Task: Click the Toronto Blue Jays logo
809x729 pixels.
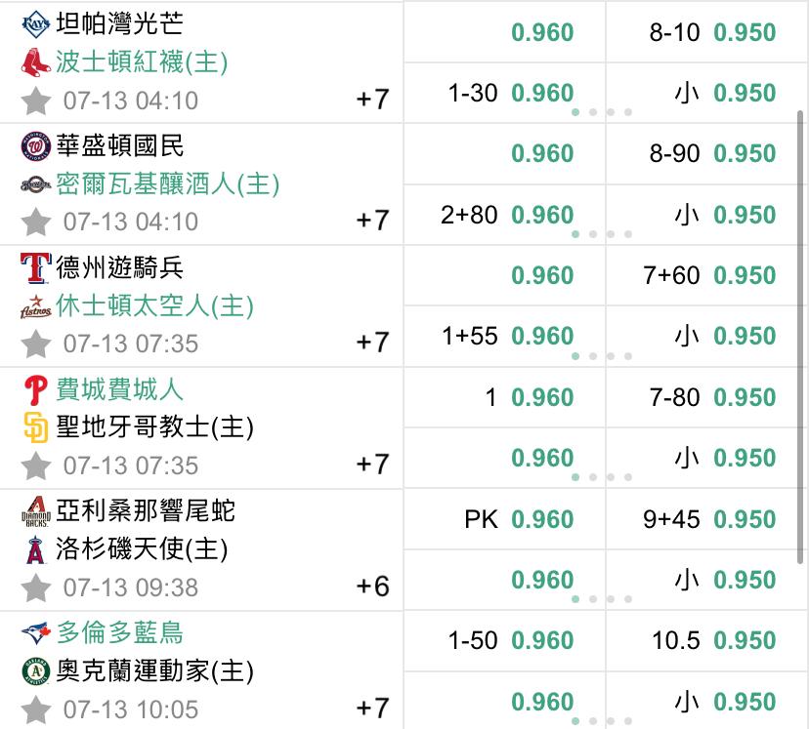Action: [x=36, y=633]
